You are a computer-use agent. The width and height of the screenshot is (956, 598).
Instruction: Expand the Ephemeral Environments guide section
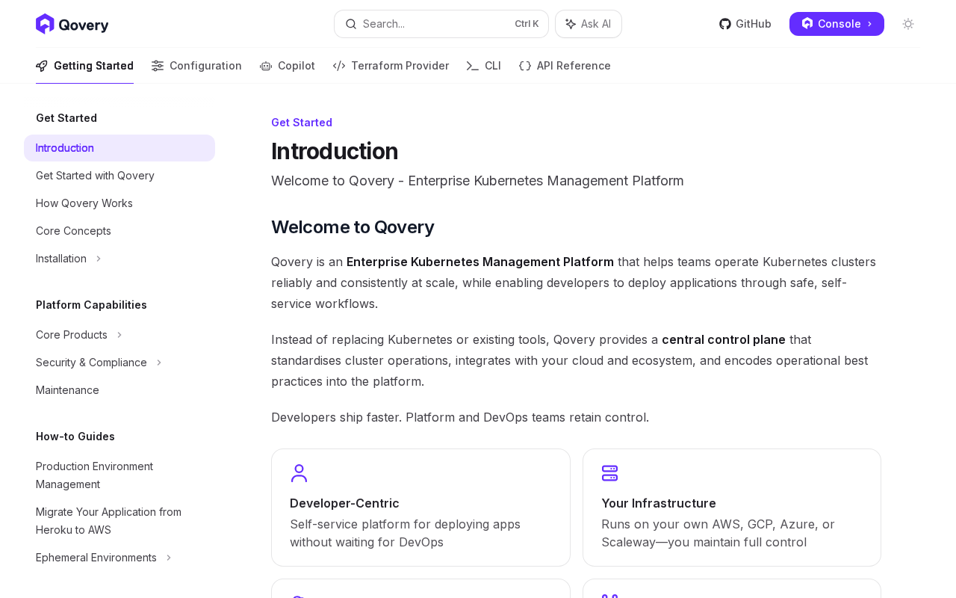[x=104, y=558]
